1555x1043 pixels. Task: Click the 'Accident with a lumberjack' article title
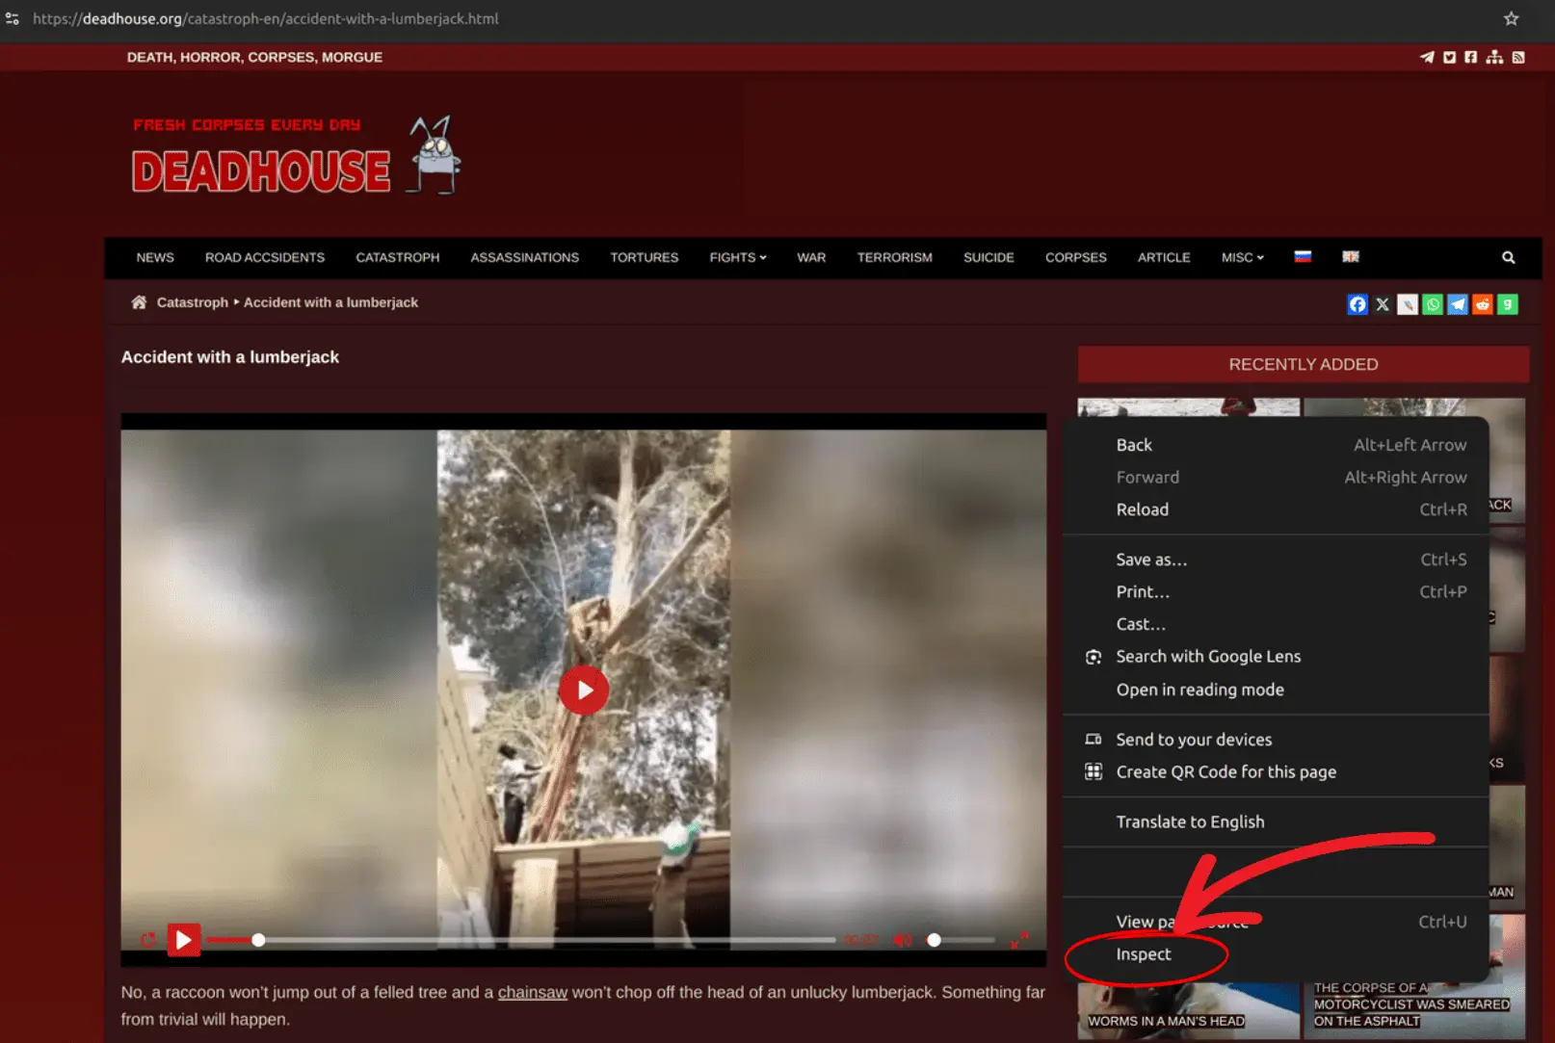[230, 357]
